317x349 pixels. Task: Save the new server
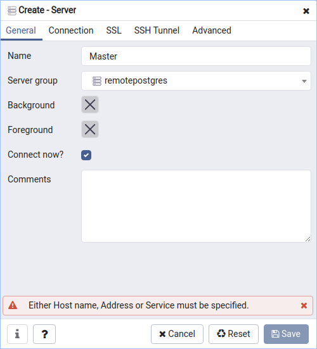pos(287,334)
